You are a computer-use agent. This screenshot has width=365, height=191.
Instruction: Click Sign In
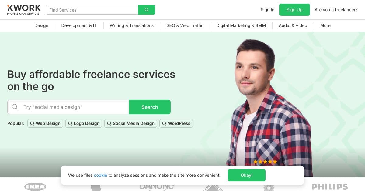pos(267,10)
